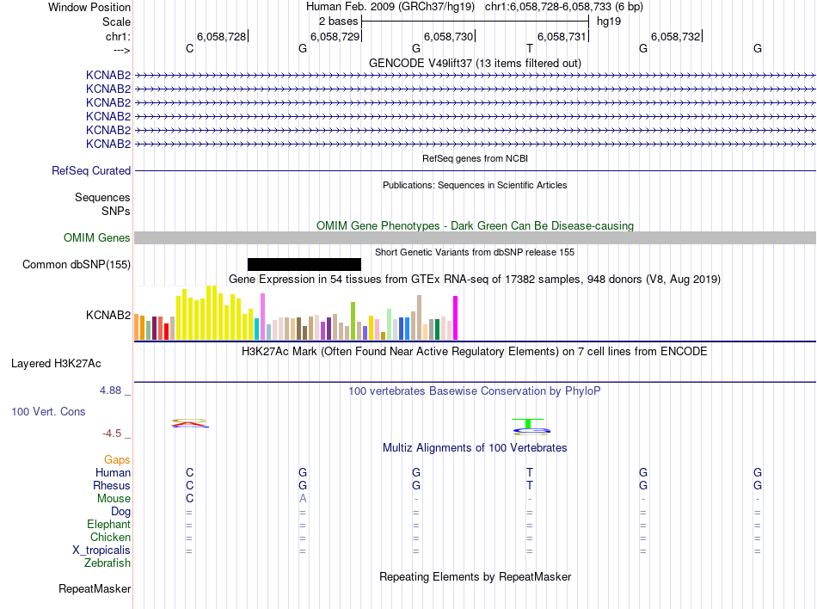Click the Chicken species row label
Screen dimensions: 817x609
tap(110, 537)
